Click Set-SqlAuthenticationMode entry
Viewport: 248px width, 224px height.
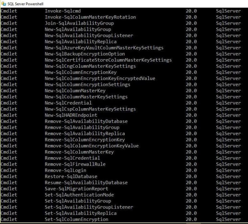click(x=79, y=195)
